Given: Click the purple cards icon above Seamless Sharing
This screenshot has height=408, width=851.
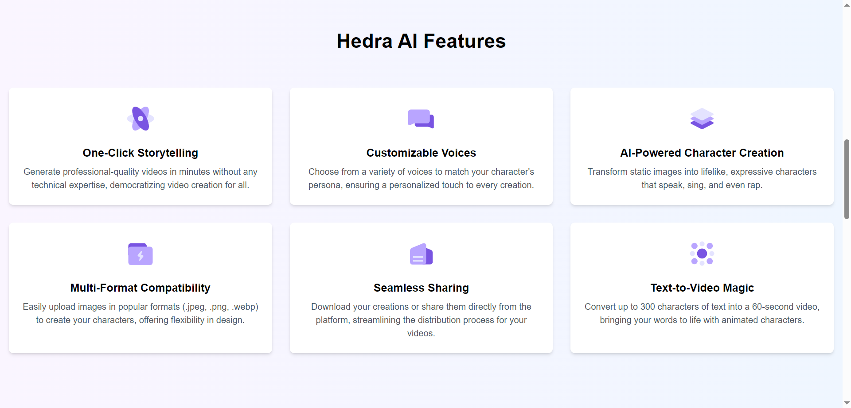Looking at the screenshot, I should pyautogui.click(x=421, y=254).
